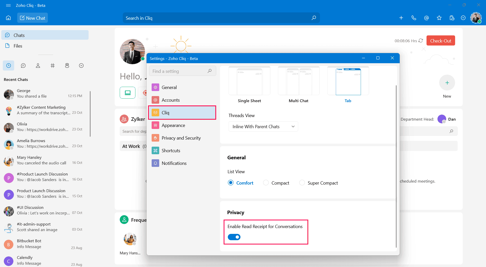This screenshot has width=486, height=267.
Task: Open the contacts person icon filter
Action: 38,66
